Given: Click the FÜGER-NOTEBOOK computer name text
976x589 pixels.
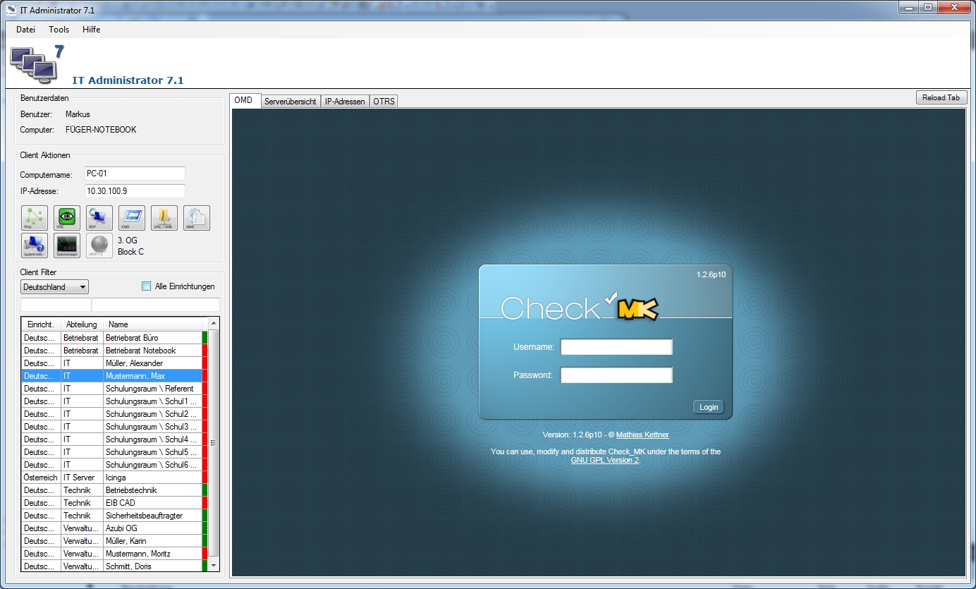Looking at the screenshot, I should (x=101, y=130).
